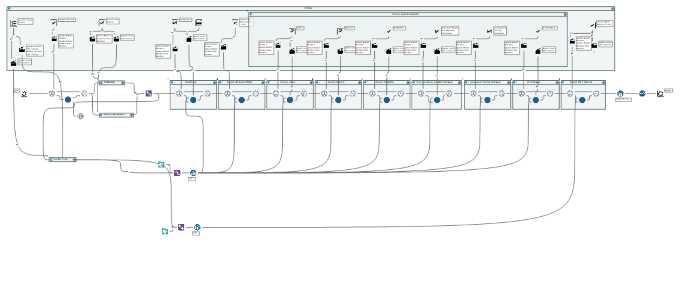686x286 pixels.
Task: Select the lower blue Join tool on long connector
Action: pyautogui.click(x=197, y=227)
